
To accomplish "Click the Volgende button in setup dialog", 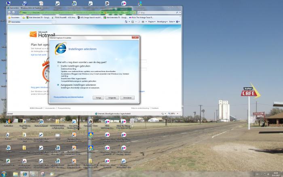I will 112,98.
